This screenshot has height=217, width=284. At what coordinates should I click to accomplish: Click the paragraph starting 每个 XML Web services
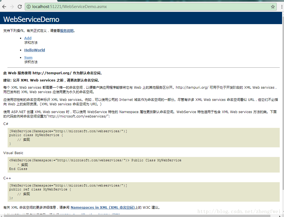pos(140,90)
